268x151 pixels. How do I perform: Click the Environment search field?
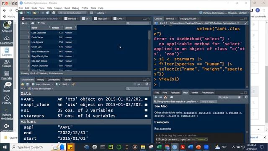[x=138, y=89]
